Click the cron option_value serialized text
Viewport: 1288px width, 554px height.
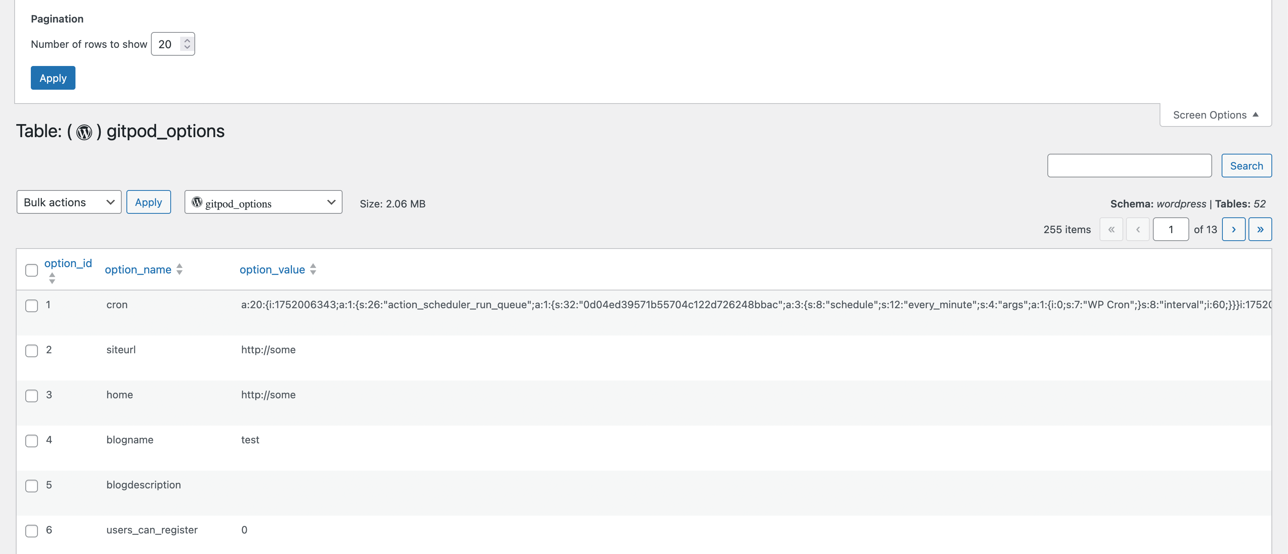pos(756,305)
